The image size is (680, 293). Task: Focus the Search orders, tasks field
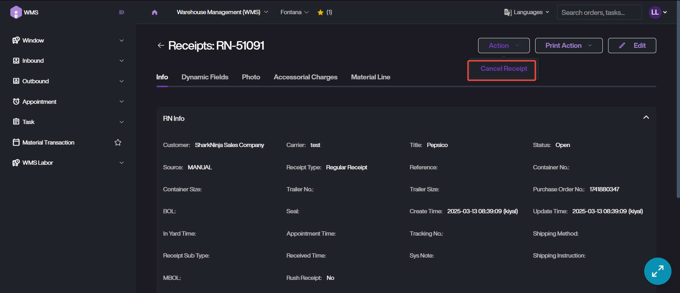[x=599, y=12]
